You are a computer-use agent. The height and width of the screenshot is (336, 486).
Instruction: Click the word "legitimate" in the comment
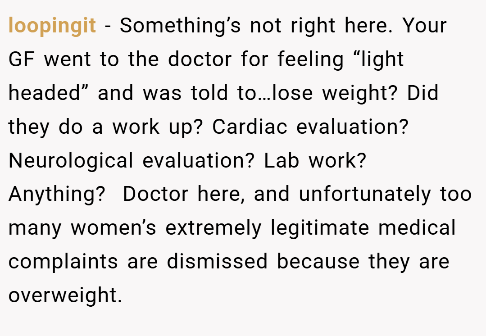(x=320, y=228)
